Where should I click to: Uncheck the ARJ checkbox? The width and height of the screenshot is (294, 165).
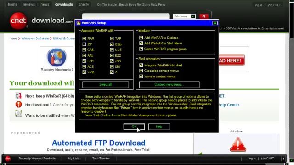(84, 55)
